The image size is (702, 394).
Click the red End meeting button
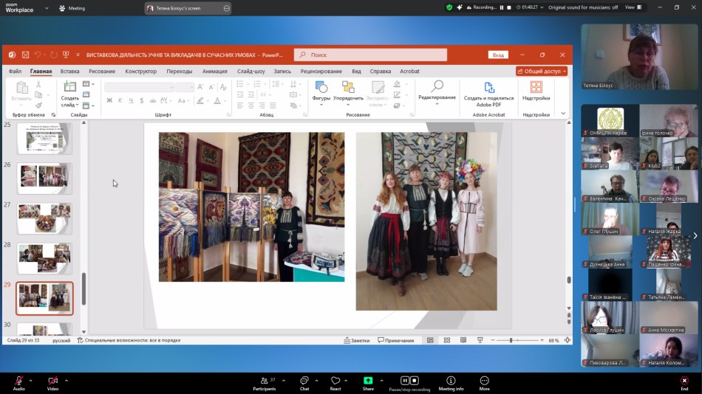point(684,381)
